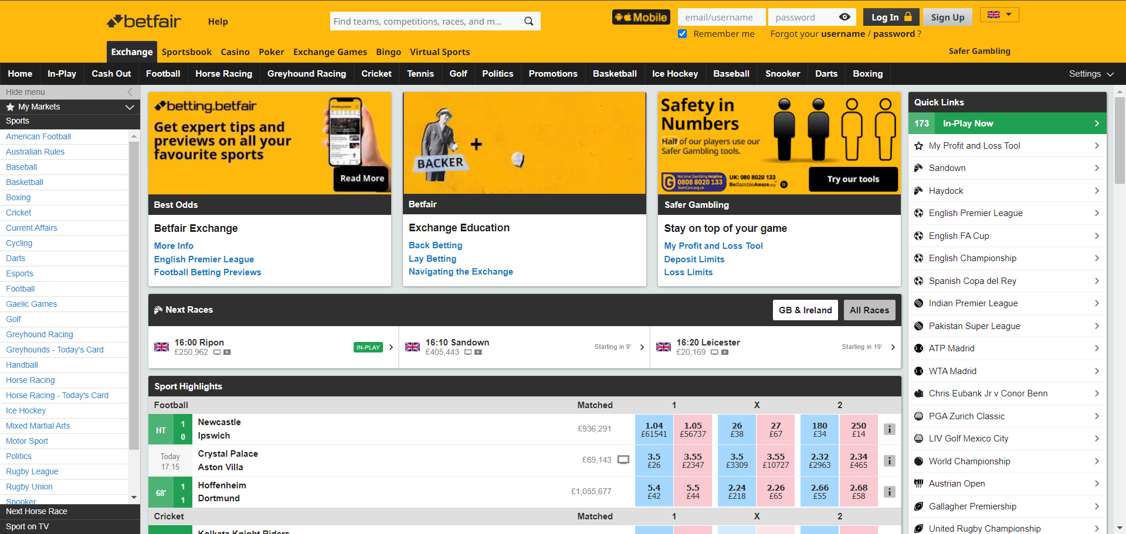Screen dimensions: 1126x534
Task: Open the Safer Gambling header link
Action: tap(979, 51)
